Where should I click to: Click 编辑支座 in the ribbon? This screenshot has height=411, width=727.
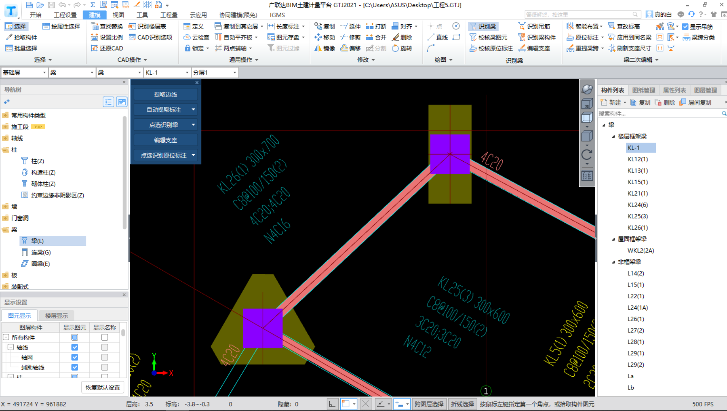[x=534, y=48]
